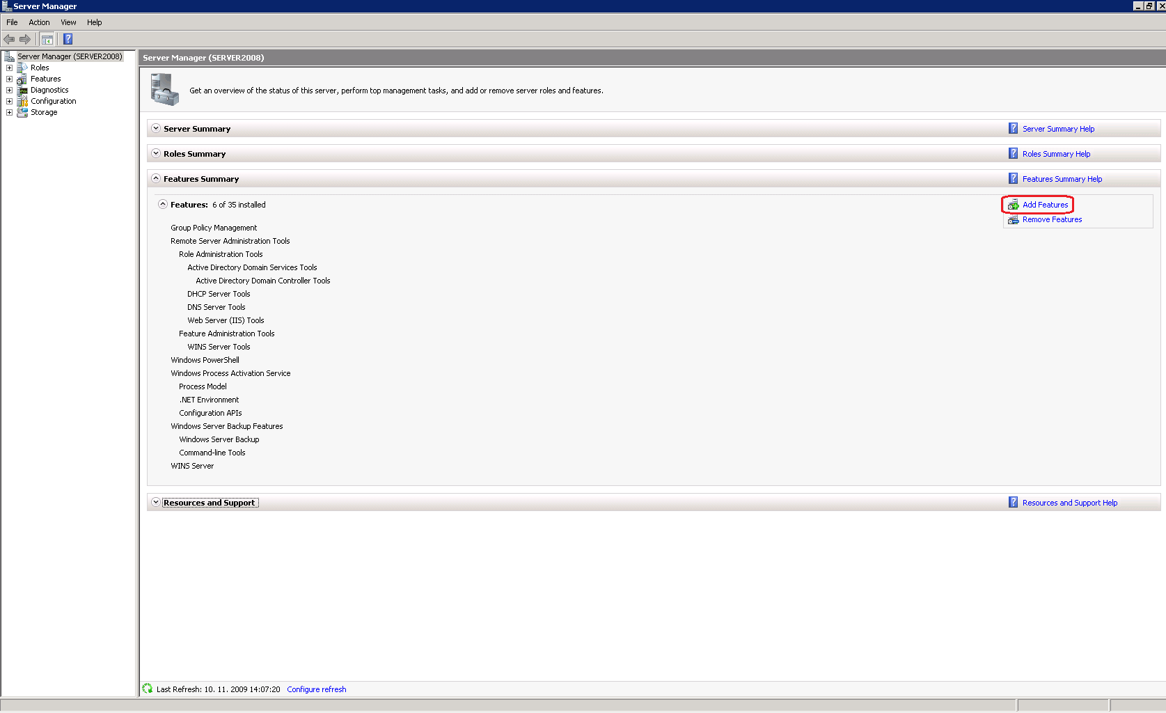The width and height of the screenshot is (1166, 713).
Task: Click the Configuration APIs entry
Action: coord(210,413)
